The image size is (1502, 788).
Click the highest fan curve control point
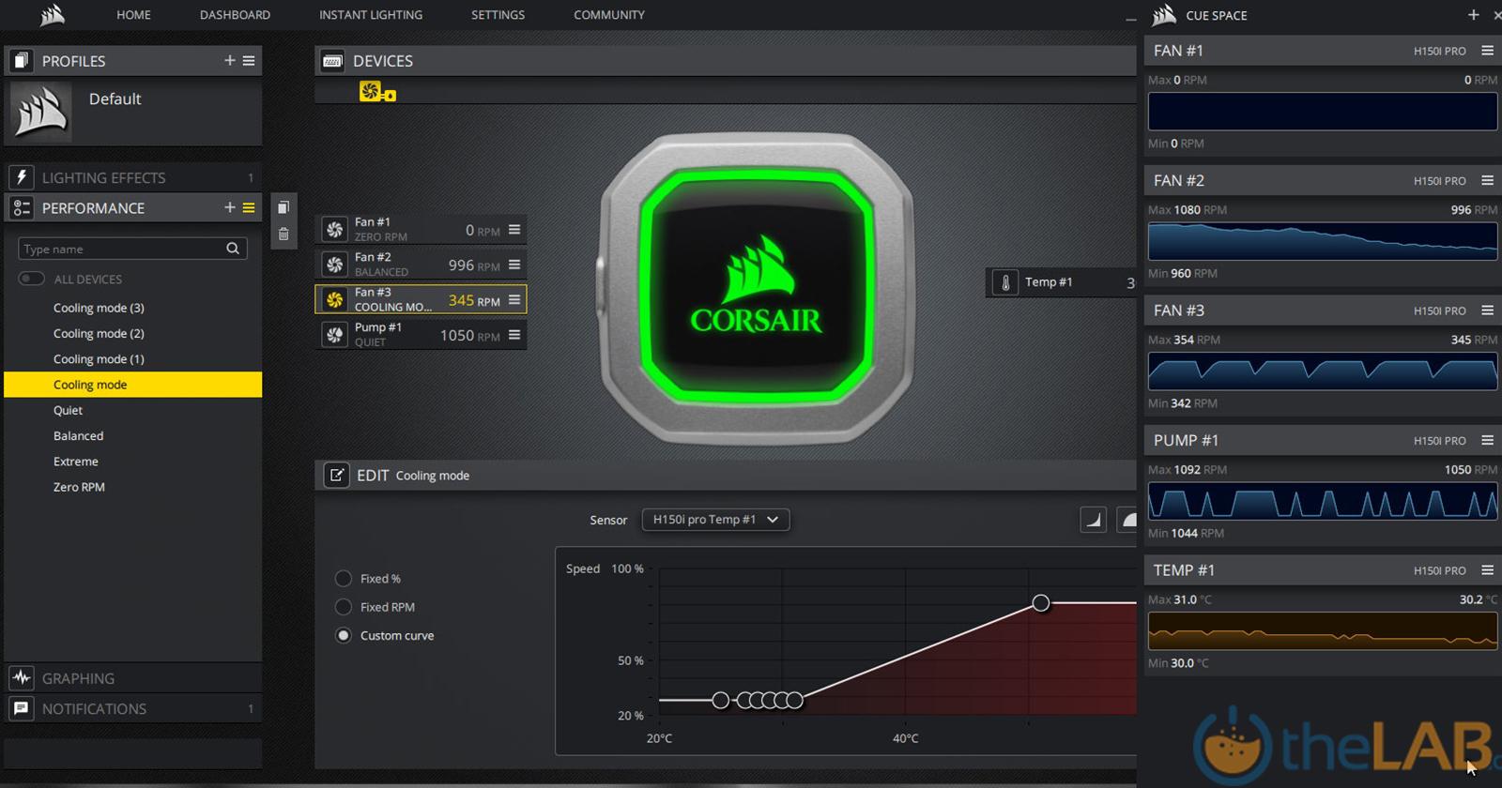[x=1040, y=602]
